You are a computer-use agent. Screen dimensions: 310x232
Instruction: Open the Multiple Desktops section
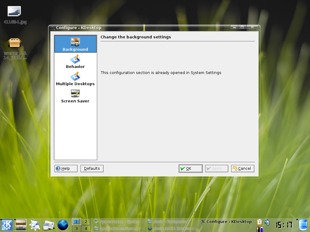75,78
